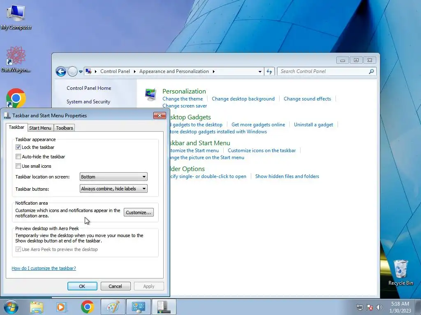421x315 pixels.
Task: Click the network tray icon
Action: [x=359, y=307]
